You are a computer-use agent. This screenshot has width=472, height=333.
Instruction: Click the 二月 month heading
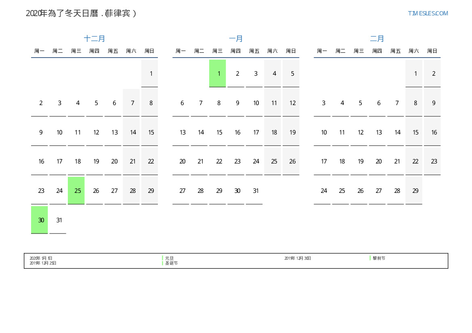377,39
